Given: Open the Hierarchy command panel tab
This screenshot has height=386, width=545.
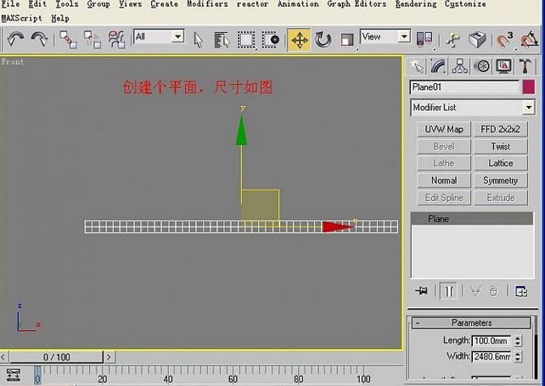Looking at the screenshot, I should point(460,66).
